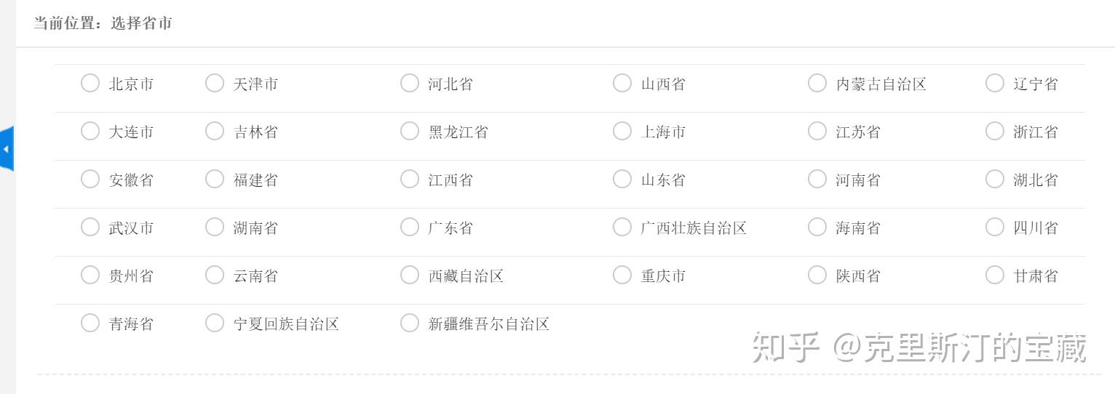Select the 北京市 radio button
The height and width of the screenshot is (394, 1115).
[90, 84]
